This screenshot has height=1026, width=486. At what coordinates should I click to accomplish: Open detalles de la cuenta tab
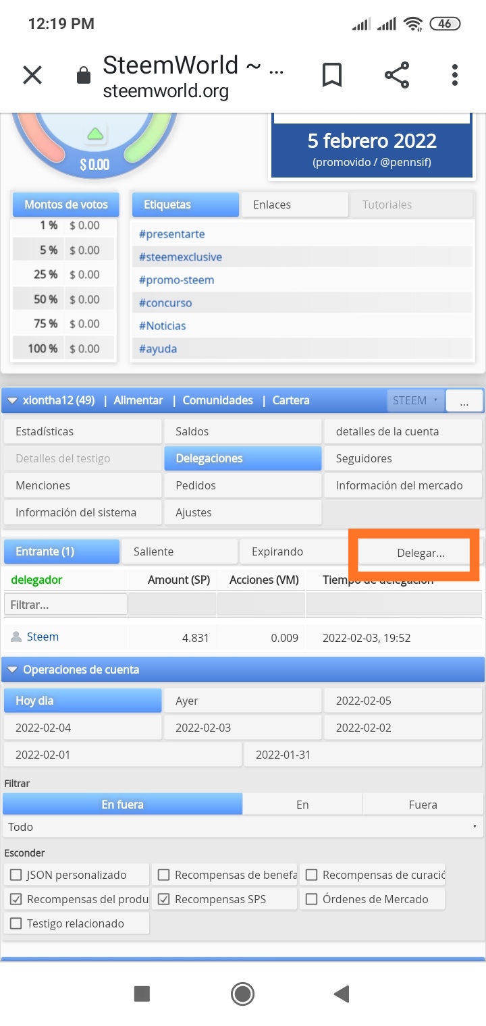pos(404,431)
